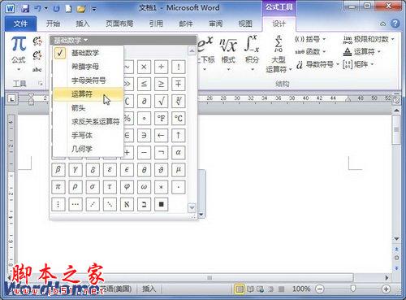
Task: Click the symbol gallery scroll up arrow
Action: tap(192, 50)
